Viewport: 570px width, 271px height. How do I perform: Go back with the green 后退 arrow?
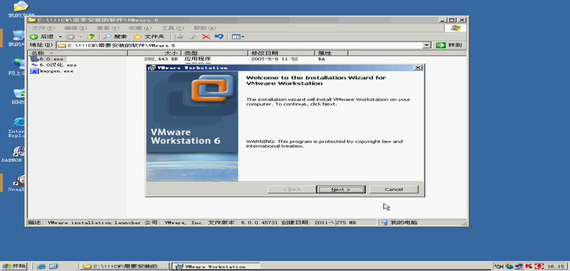point(42,37)
